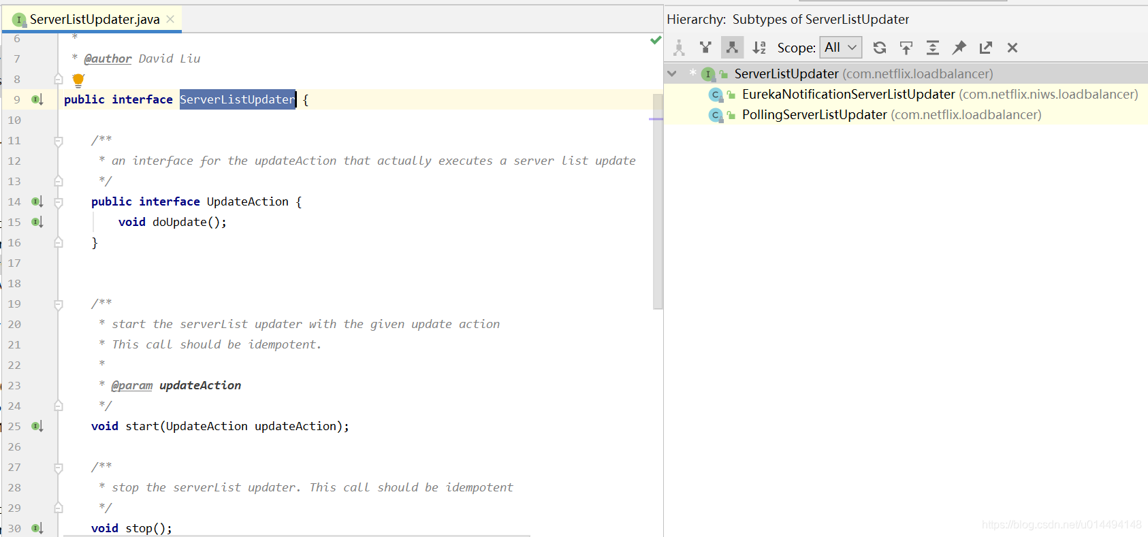Click fold end marker at line 16
The width and height of the screenshot is (1148, 537).
(59, 242)
